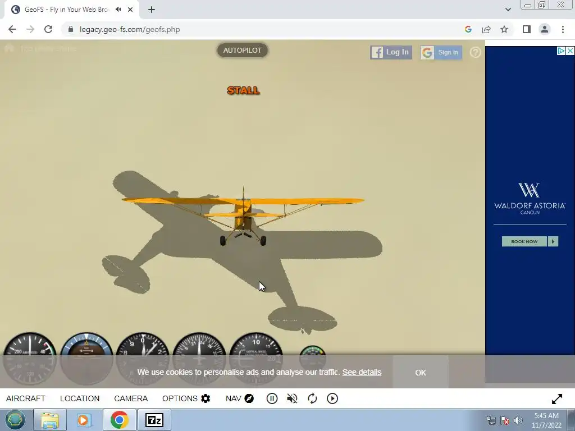Image resolution: width=575 pixels, height=431 pixels.
Task: Open 7-Zip from the taskbar
Action: pos(154,420)
